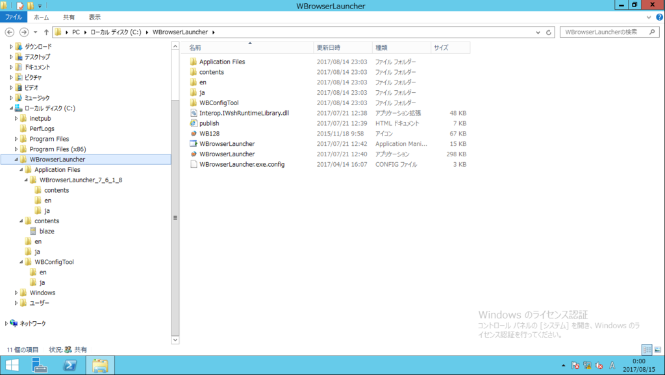The width and height of the screenshot is (665, 375).
Task: Select ミュージック in navigation pane
Action: click(x=37, y=98)
